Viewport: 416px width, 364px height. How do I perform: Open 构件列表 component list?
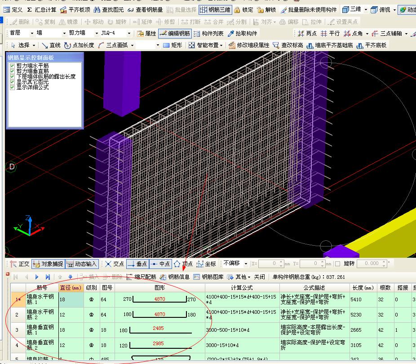click(209, 33)
